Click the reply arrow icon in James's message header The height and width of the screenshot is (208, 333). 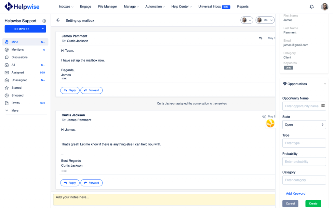pyautogui.click(x=260, y=38)
